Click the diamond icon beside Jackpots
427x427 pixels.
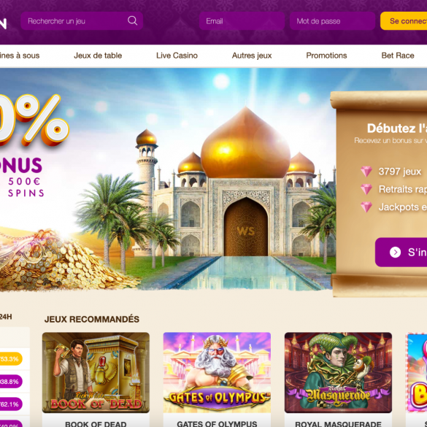pos(366,207)
